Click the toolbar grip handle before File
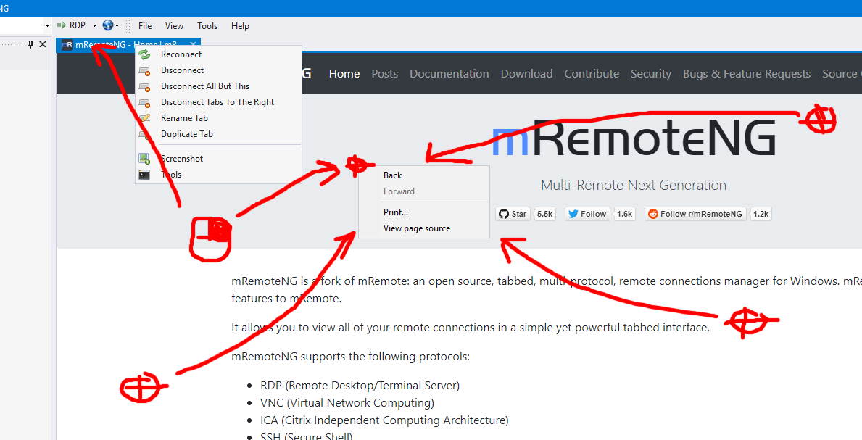862x440 pixels. 128,26
